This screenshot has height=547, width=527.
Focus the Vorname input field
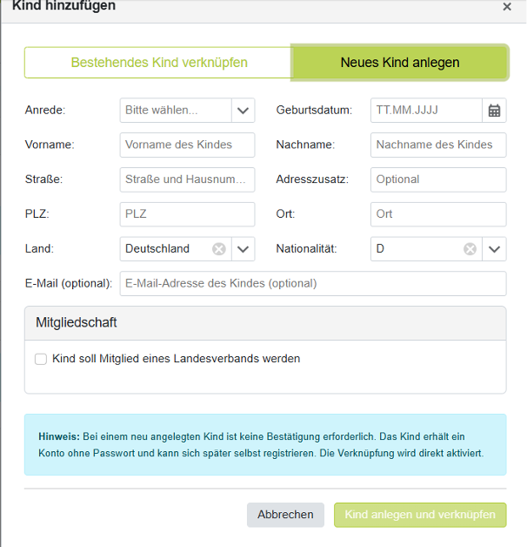tap(187, 145)
